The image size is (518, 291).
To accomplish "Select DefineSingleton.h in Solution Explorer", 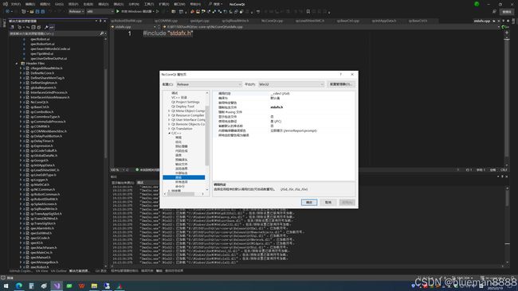I will tap(44, 83).
